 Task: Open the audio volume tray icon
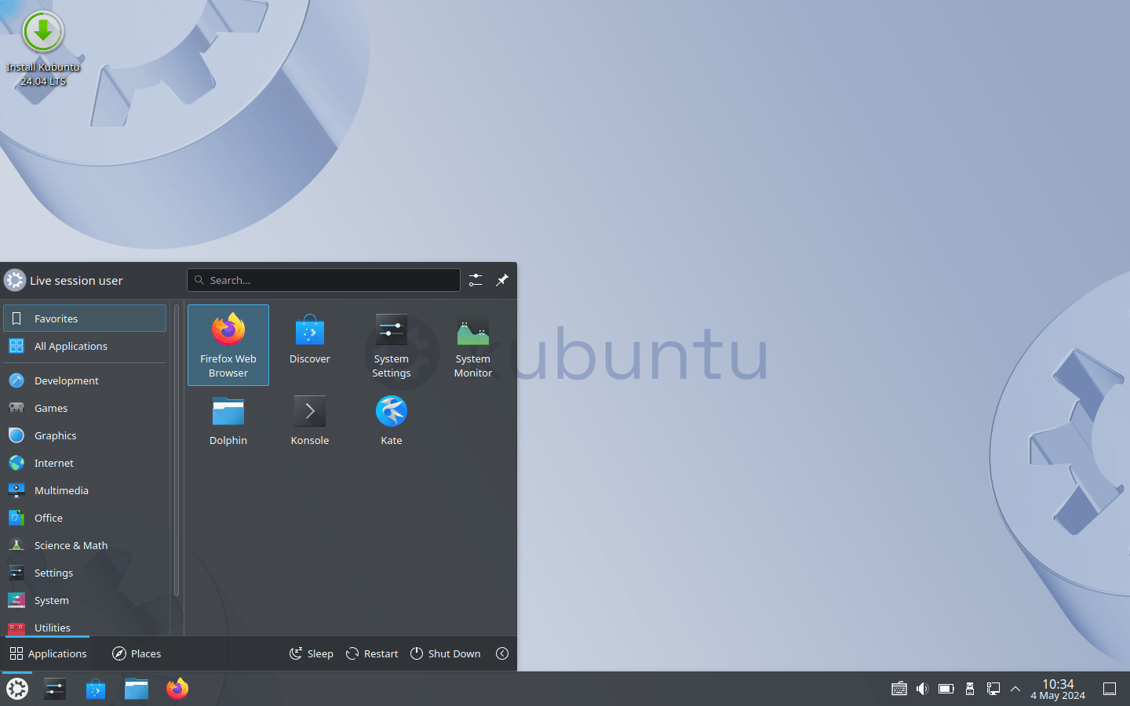tap(923, 689)
